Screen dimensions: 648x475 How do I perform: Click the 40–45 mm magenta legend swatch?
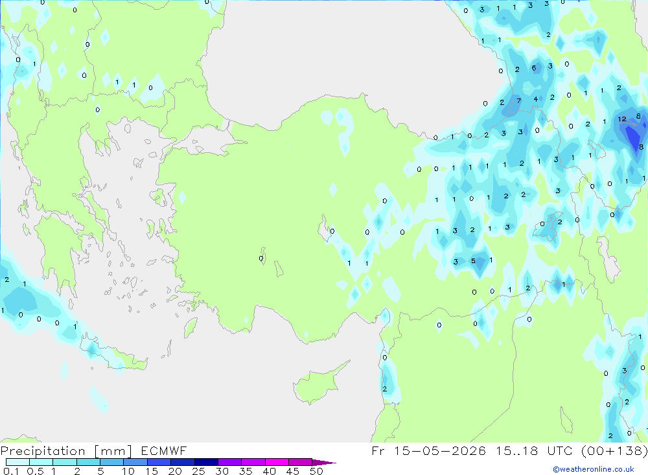click(277, 462)
